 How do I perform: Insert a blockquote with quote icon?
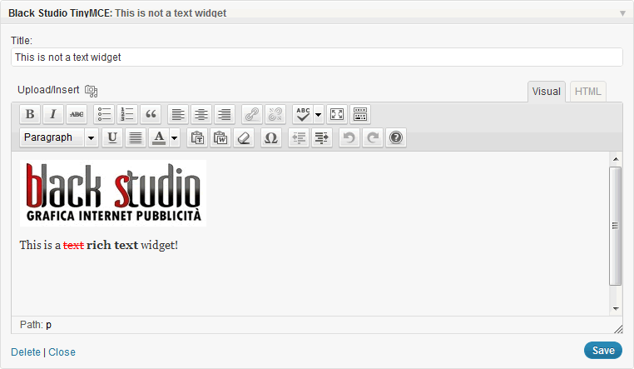click(151, 114)
